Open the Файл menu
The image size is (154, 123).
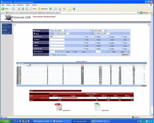3,5
